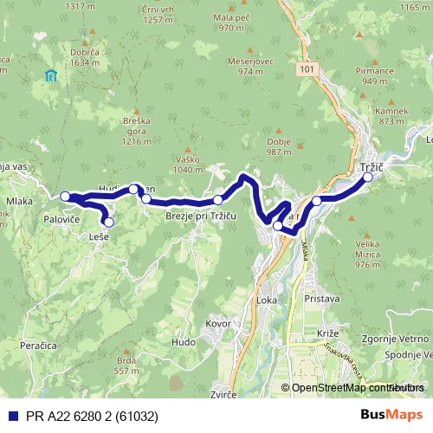The width and height of the screenshot is (433, 433).
Task: Click the Velika Mizica peak triangle
Action: tap(367, 236)
